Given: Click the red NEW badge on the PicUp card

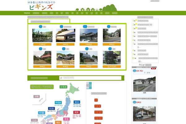Looking at the screenshot, I should (x=153, y=69).
